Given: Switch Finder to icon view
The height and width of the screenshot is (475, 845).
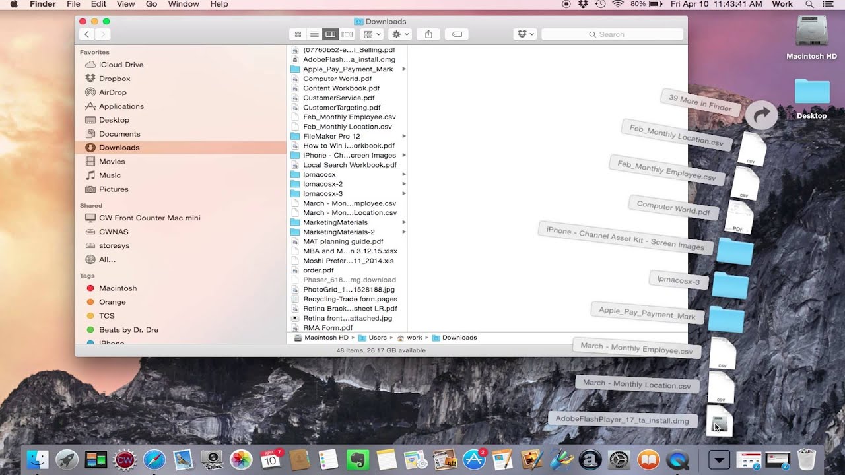Looking at the screenshot, I should (298, 34).
